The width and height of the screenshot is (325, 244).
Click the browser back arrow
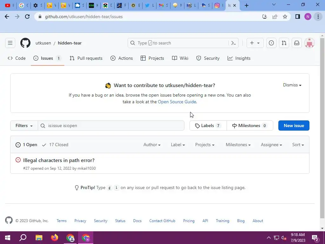7,17
